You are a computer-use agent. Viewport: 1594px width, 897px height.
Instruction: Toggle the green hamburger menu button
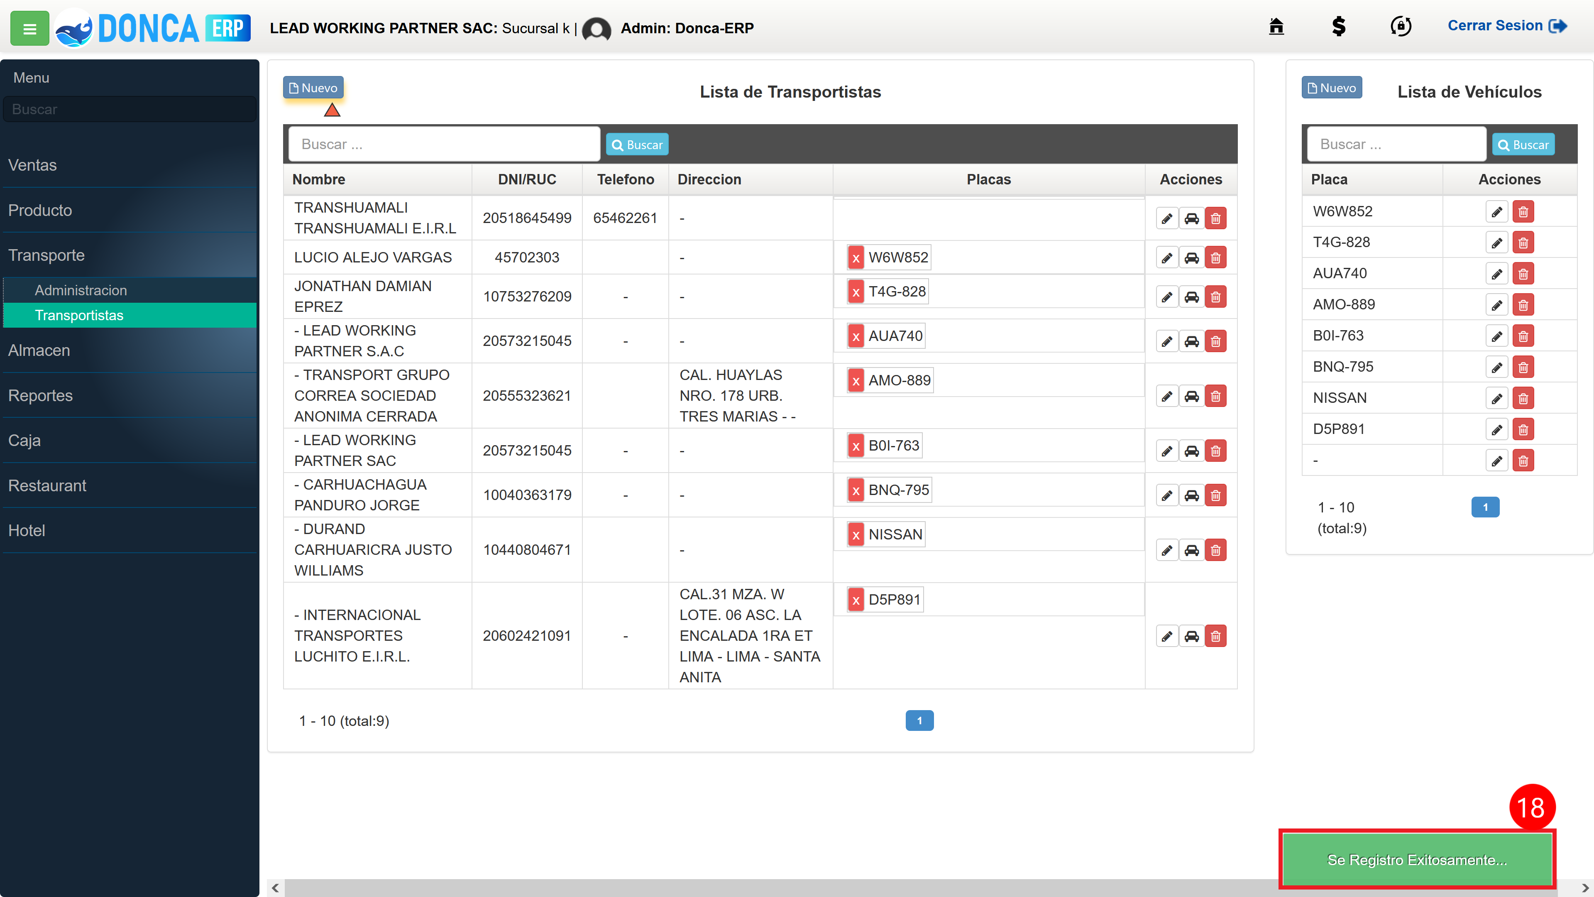pos(29,29)
